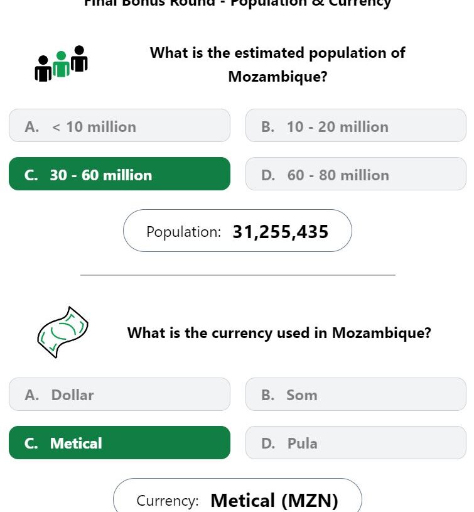Click the Population 31,255,435 result pill

pyautogui.click(x=237, y=231)
